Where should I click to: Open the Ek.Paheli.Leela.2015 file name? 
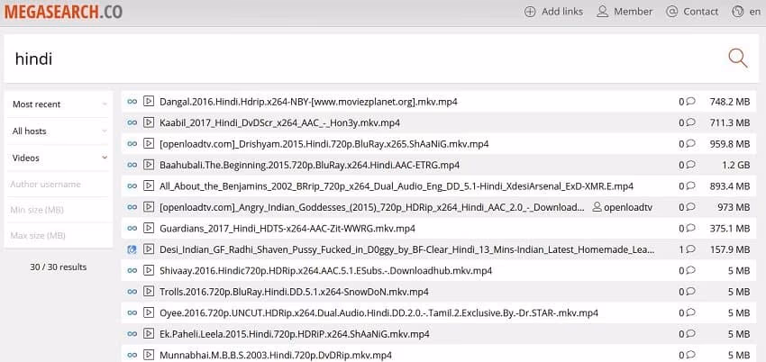tap(295, 334)
